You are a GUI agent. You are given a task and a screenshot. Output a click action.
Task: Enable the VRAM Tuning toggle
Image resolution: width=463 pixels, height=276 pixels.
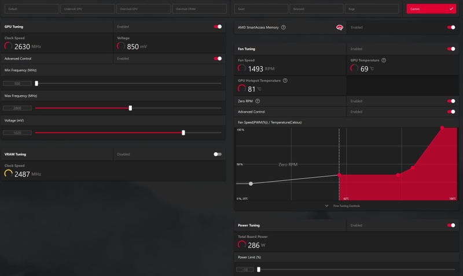coord(218,154)
